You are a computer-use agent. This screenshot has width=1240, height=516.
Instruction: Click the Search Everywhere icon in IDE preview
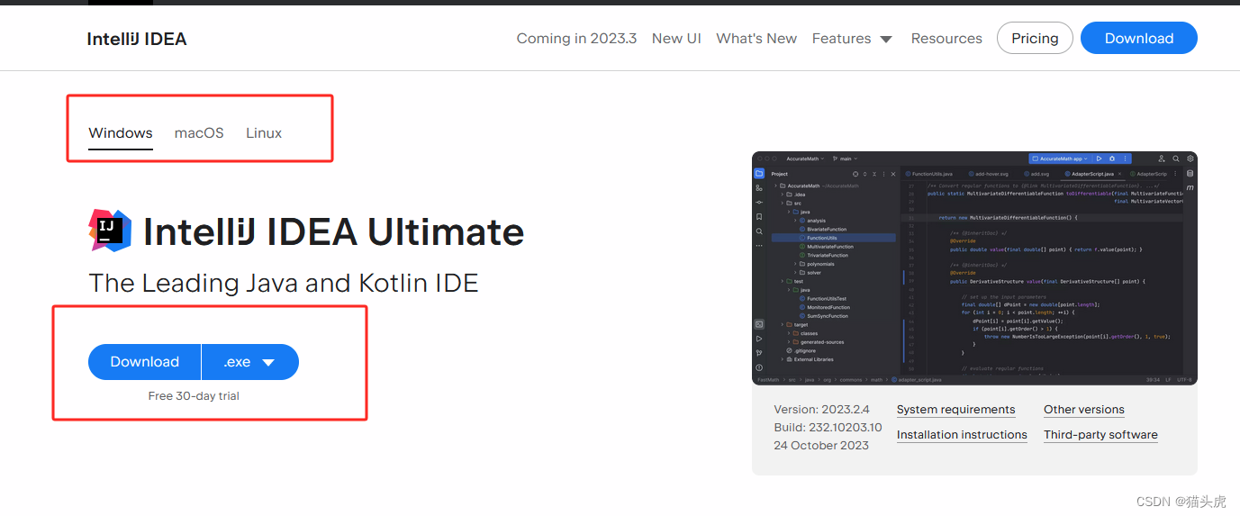click(x=1176, y=158)
